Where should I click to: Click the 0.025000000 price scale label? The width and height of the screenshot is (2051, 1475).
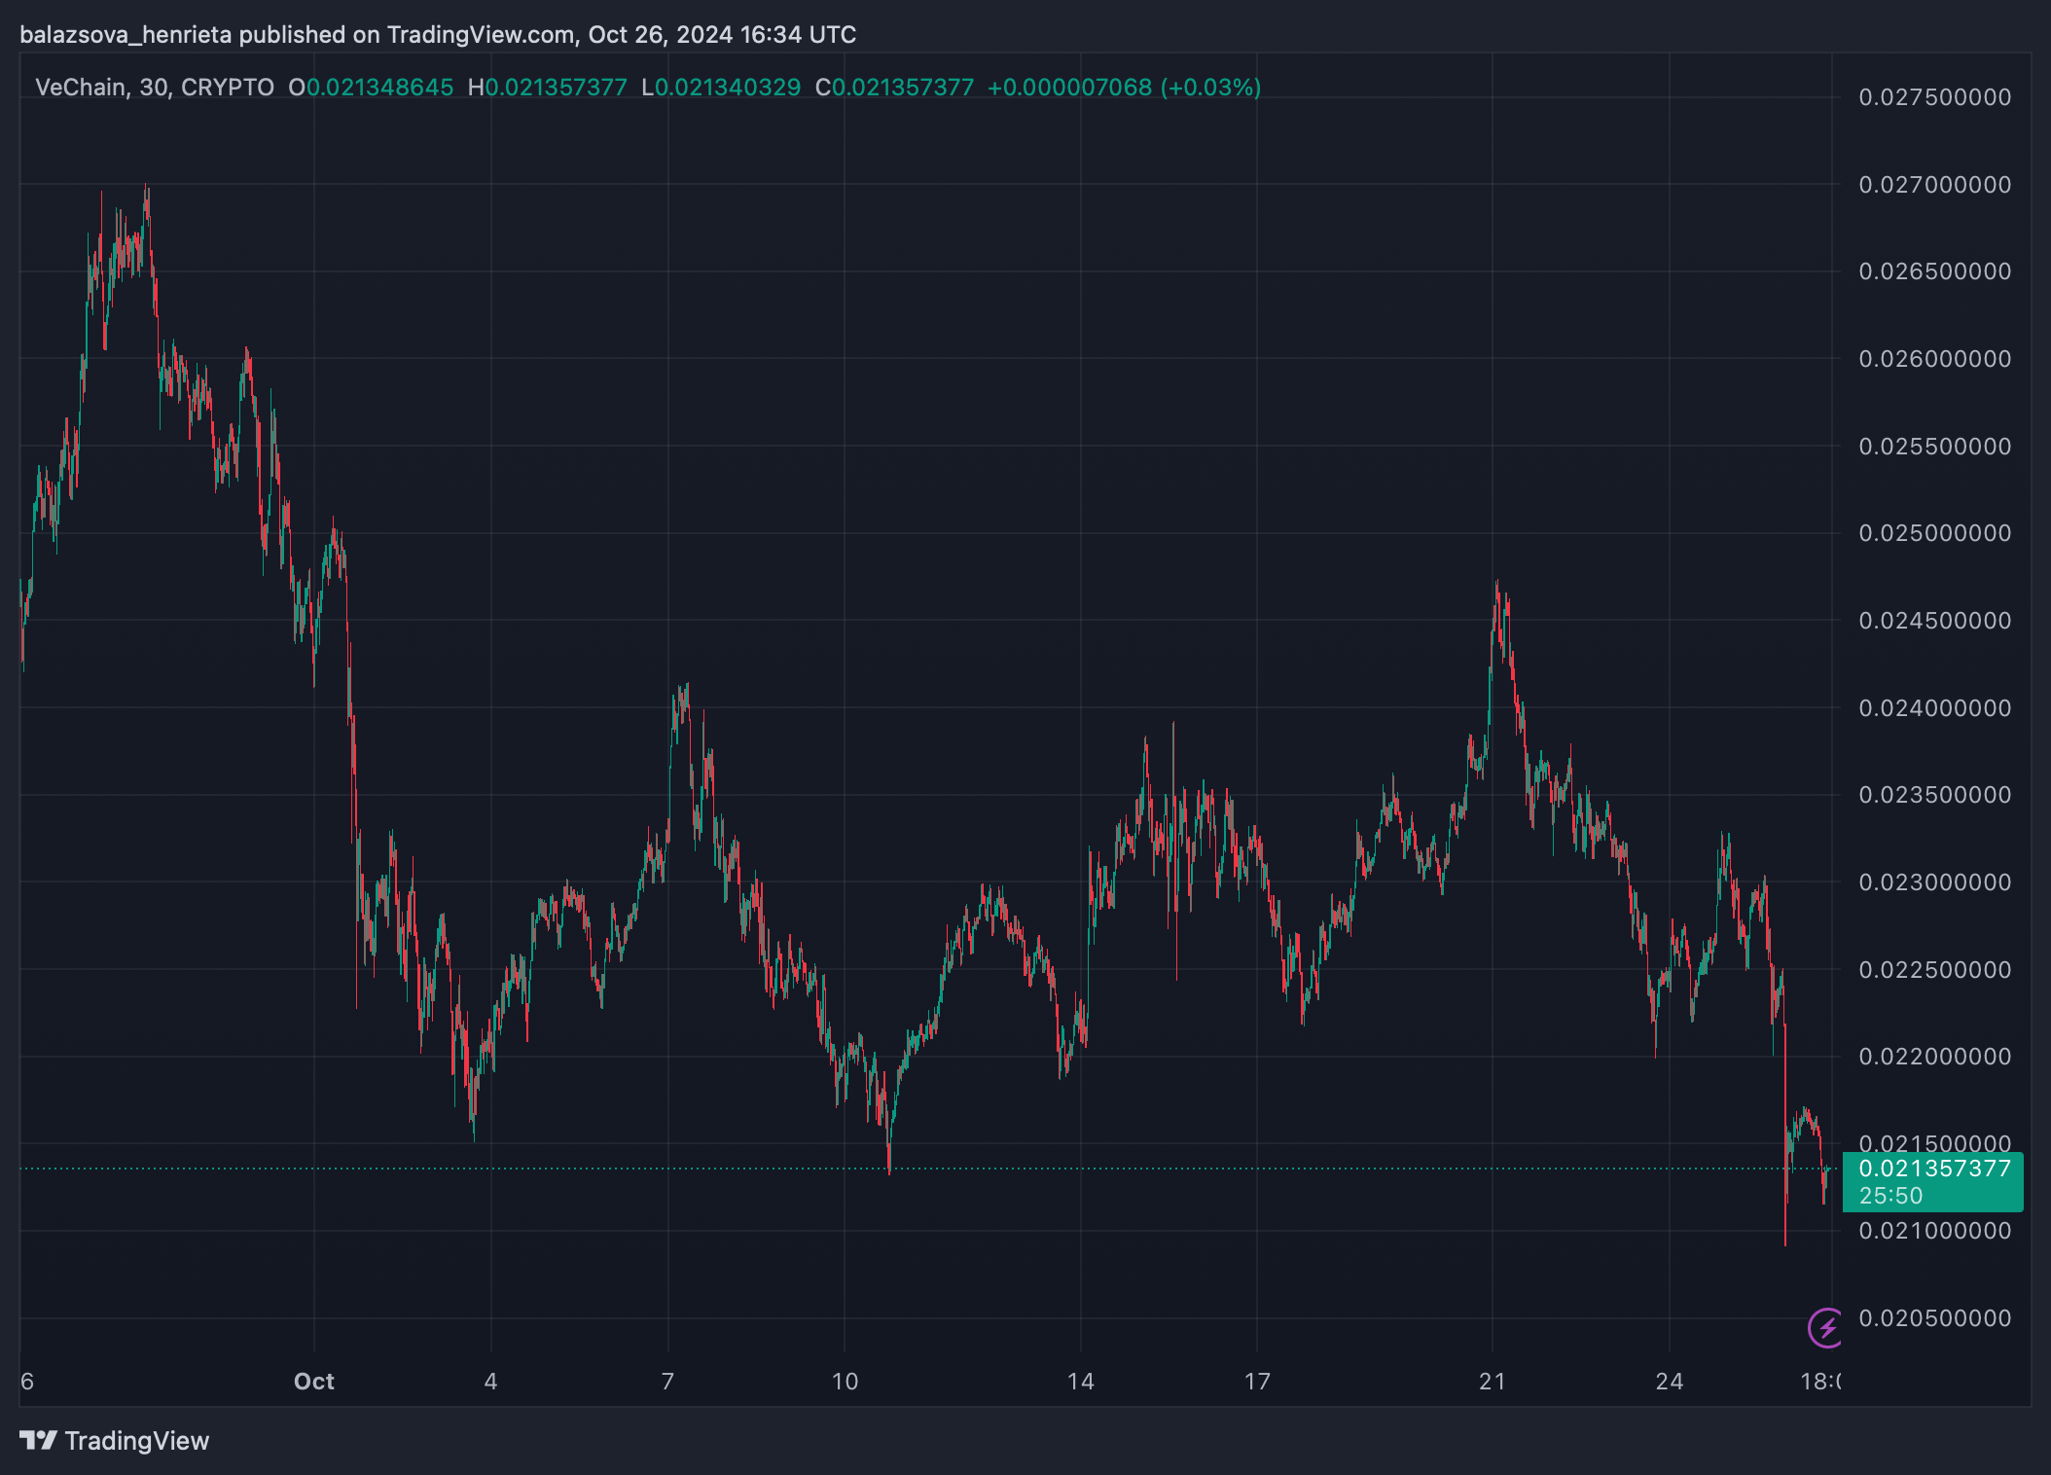1934,533
